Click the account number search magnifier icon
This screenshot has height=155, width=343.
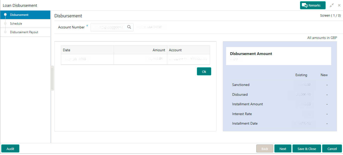[129, 27]
